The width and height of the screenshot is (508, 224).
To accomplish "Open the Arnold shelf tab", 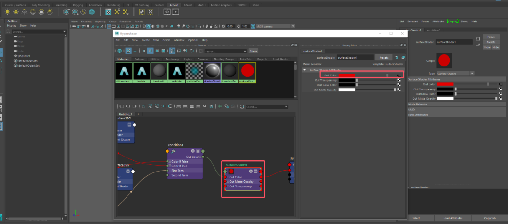I will coord(173,5).
